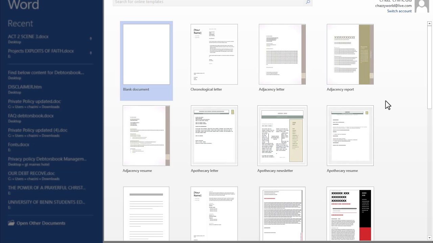This screenshot has height=243, width=433.
Task: Select the Chronological letter template
Action: (x=214, y=54)
